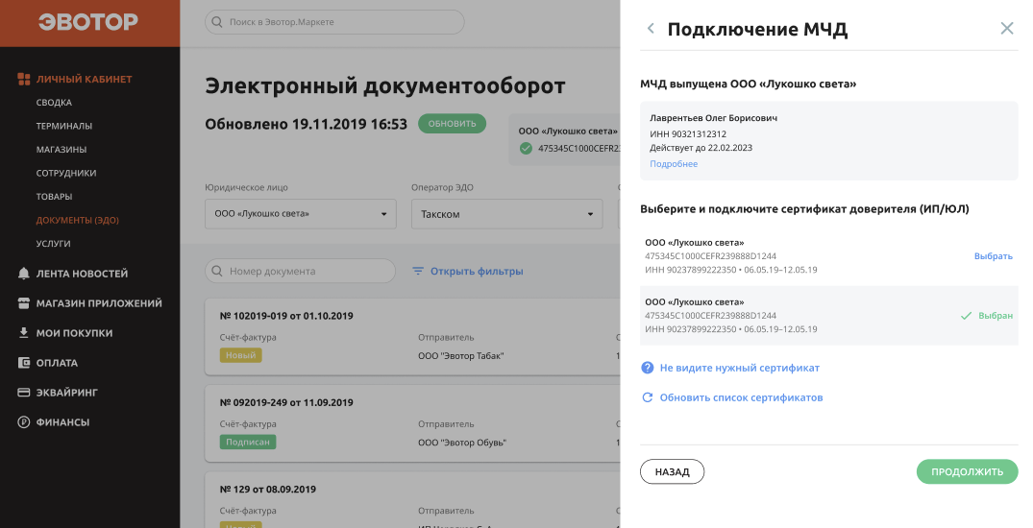This screenshot has width=1033, height=528.
Task: Click the card icon beside Эквайринг
Action: [x=24, y=393]
